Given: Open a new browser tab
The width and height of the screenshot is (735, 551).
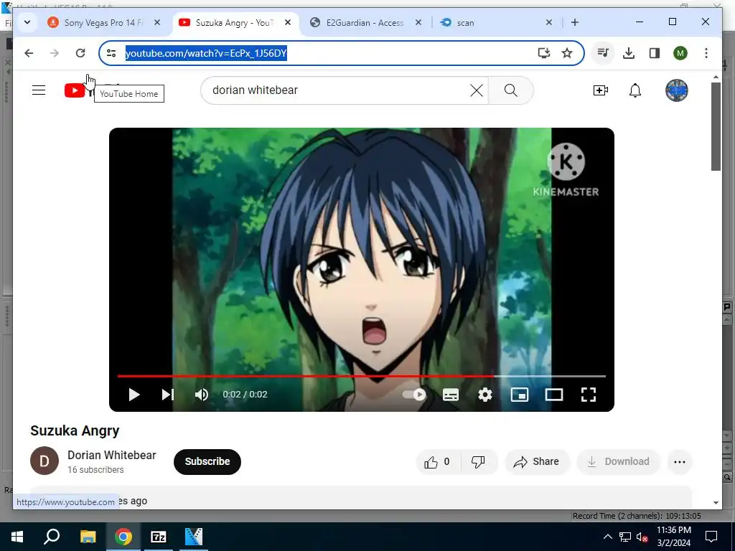Looking at the screenshot, I should (x=575, y=22).
